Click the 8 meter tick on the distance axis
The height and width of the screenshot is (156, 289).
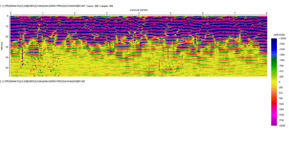(x=267, y=13)
